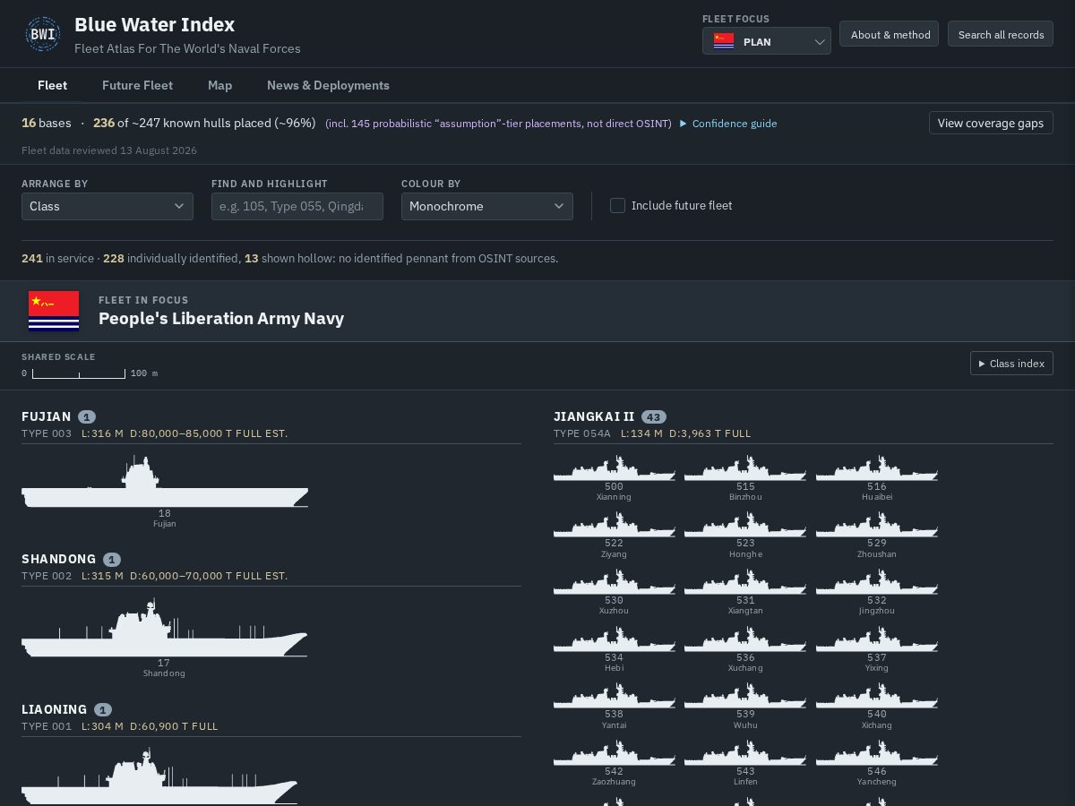1075x806 pixels.
Task: Select frigate 538 Yantai silhouette
Action: pyautogui.click(x=614, y=697)
